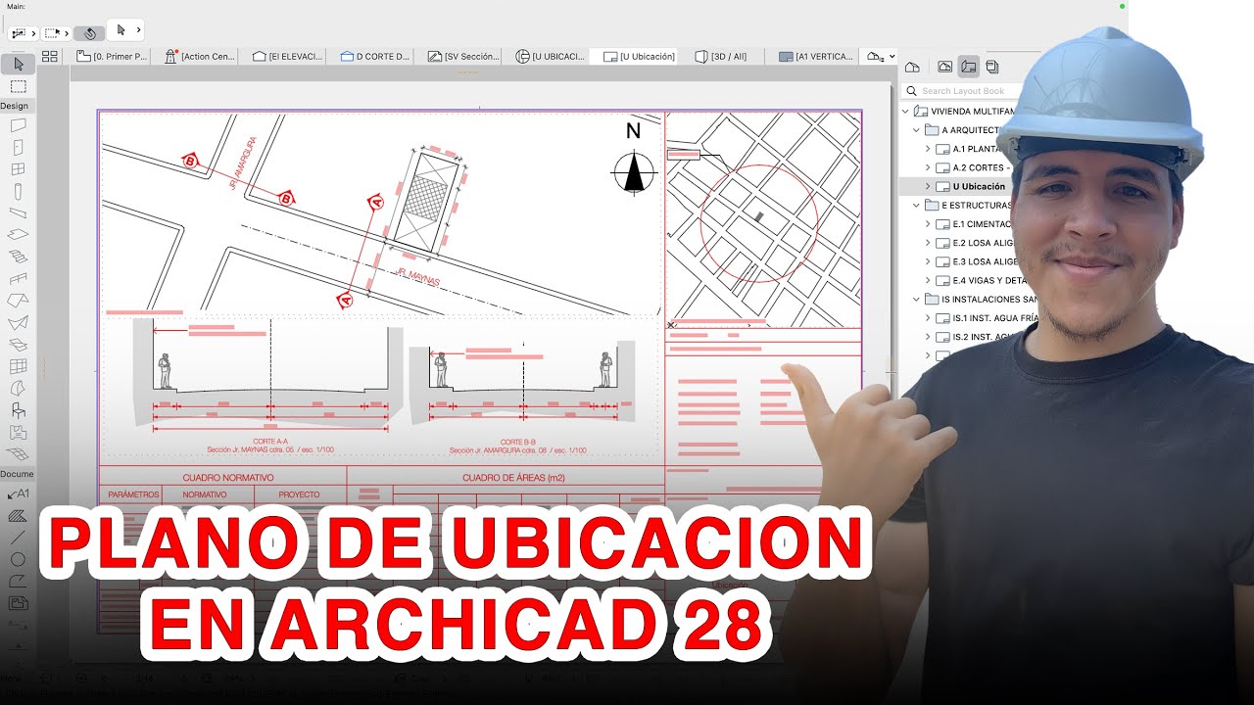Collapse the VIVIENDA MULTIFAM root node
1254x705 pixels.
(x=906, y=112)
